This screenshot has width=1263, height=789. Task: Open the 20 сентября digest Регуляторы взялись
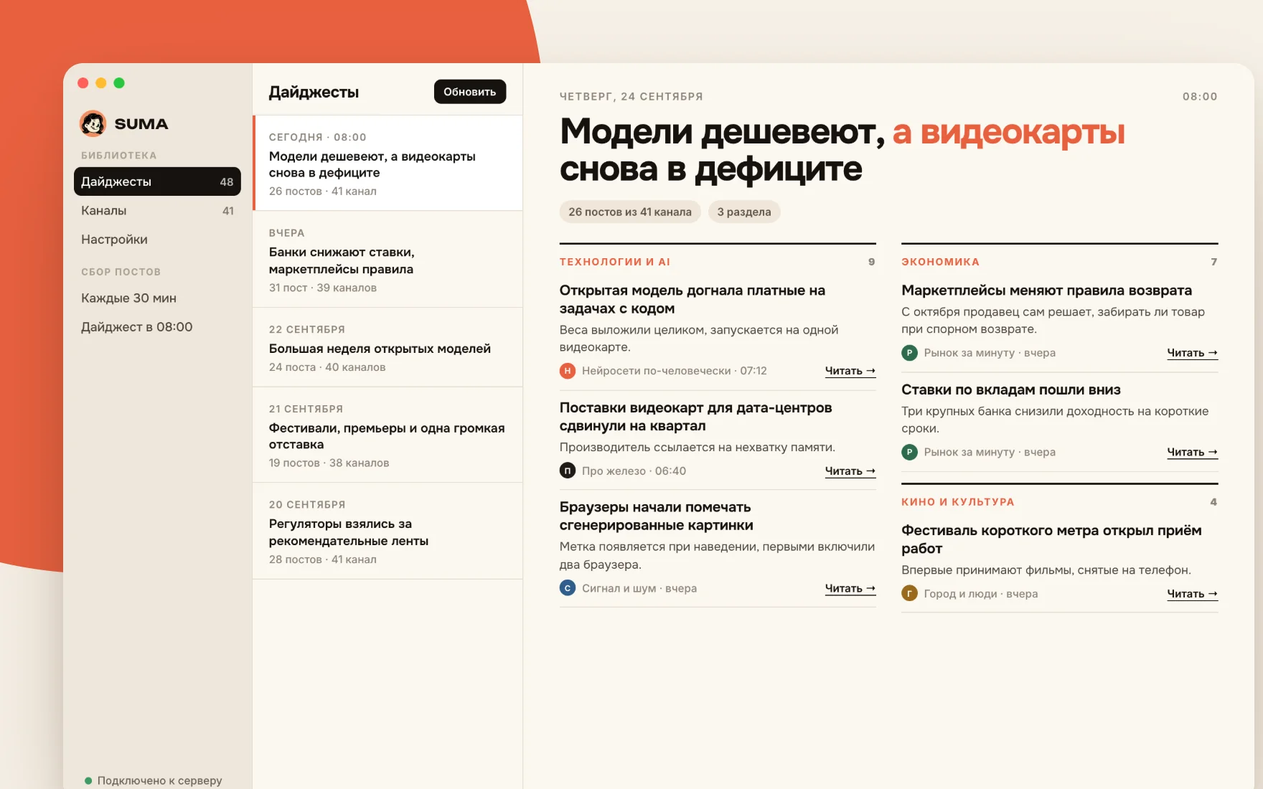(388, 531)
